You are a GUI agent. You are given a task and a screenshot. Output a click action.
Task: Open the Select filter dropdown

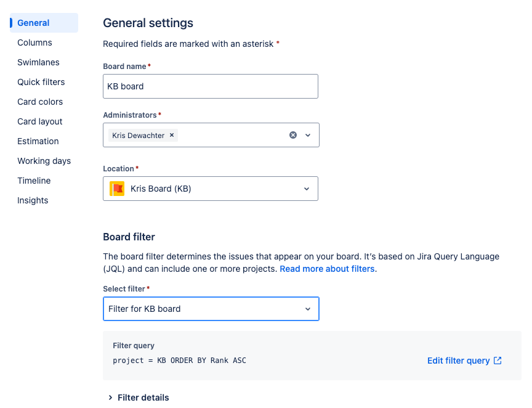pos(308,309)
